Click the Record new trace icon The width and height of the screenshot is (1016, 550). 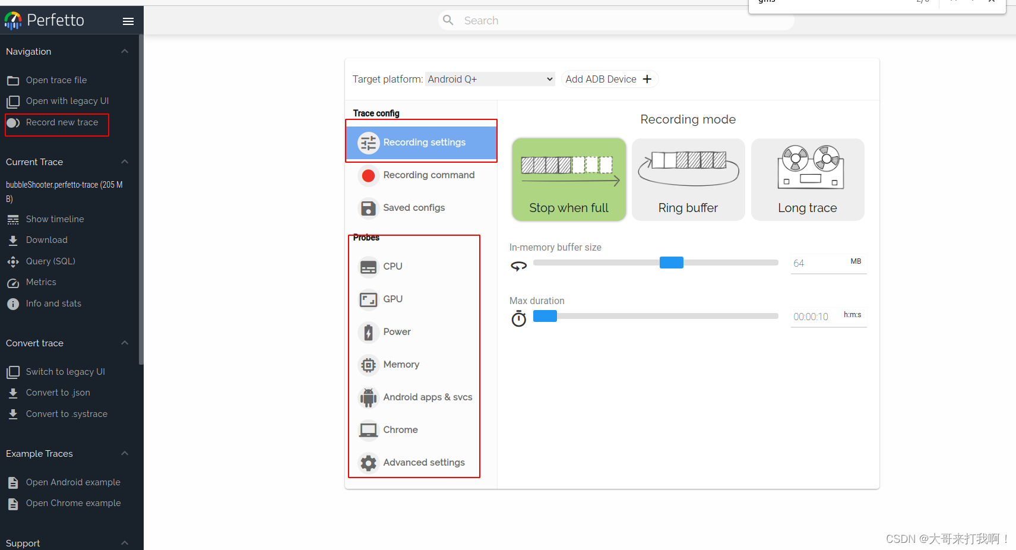click(13, 123)
